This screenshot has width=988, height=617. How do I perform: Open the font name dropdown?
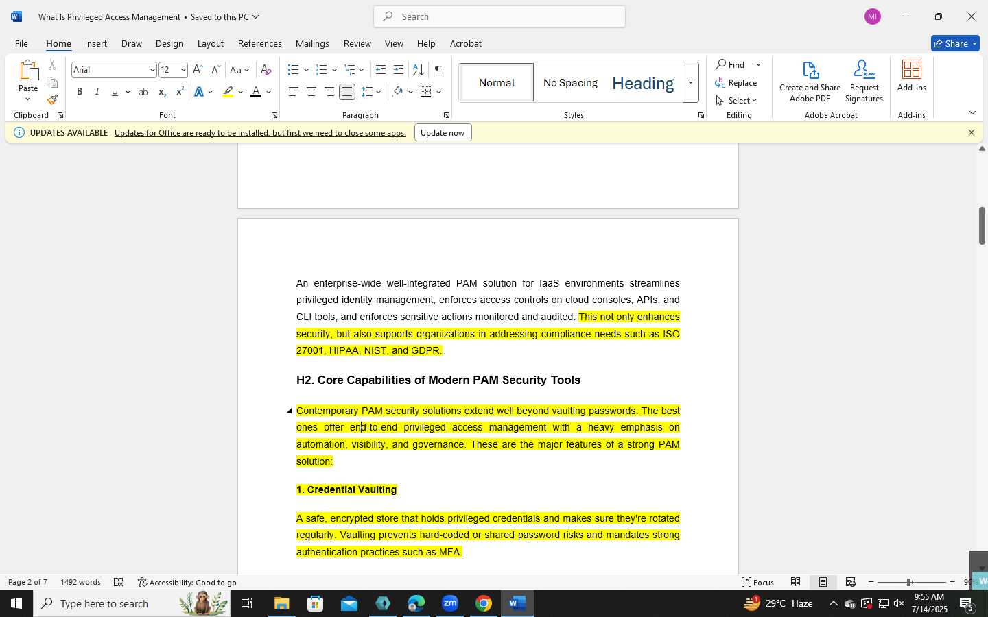click(x=152, y=70)
